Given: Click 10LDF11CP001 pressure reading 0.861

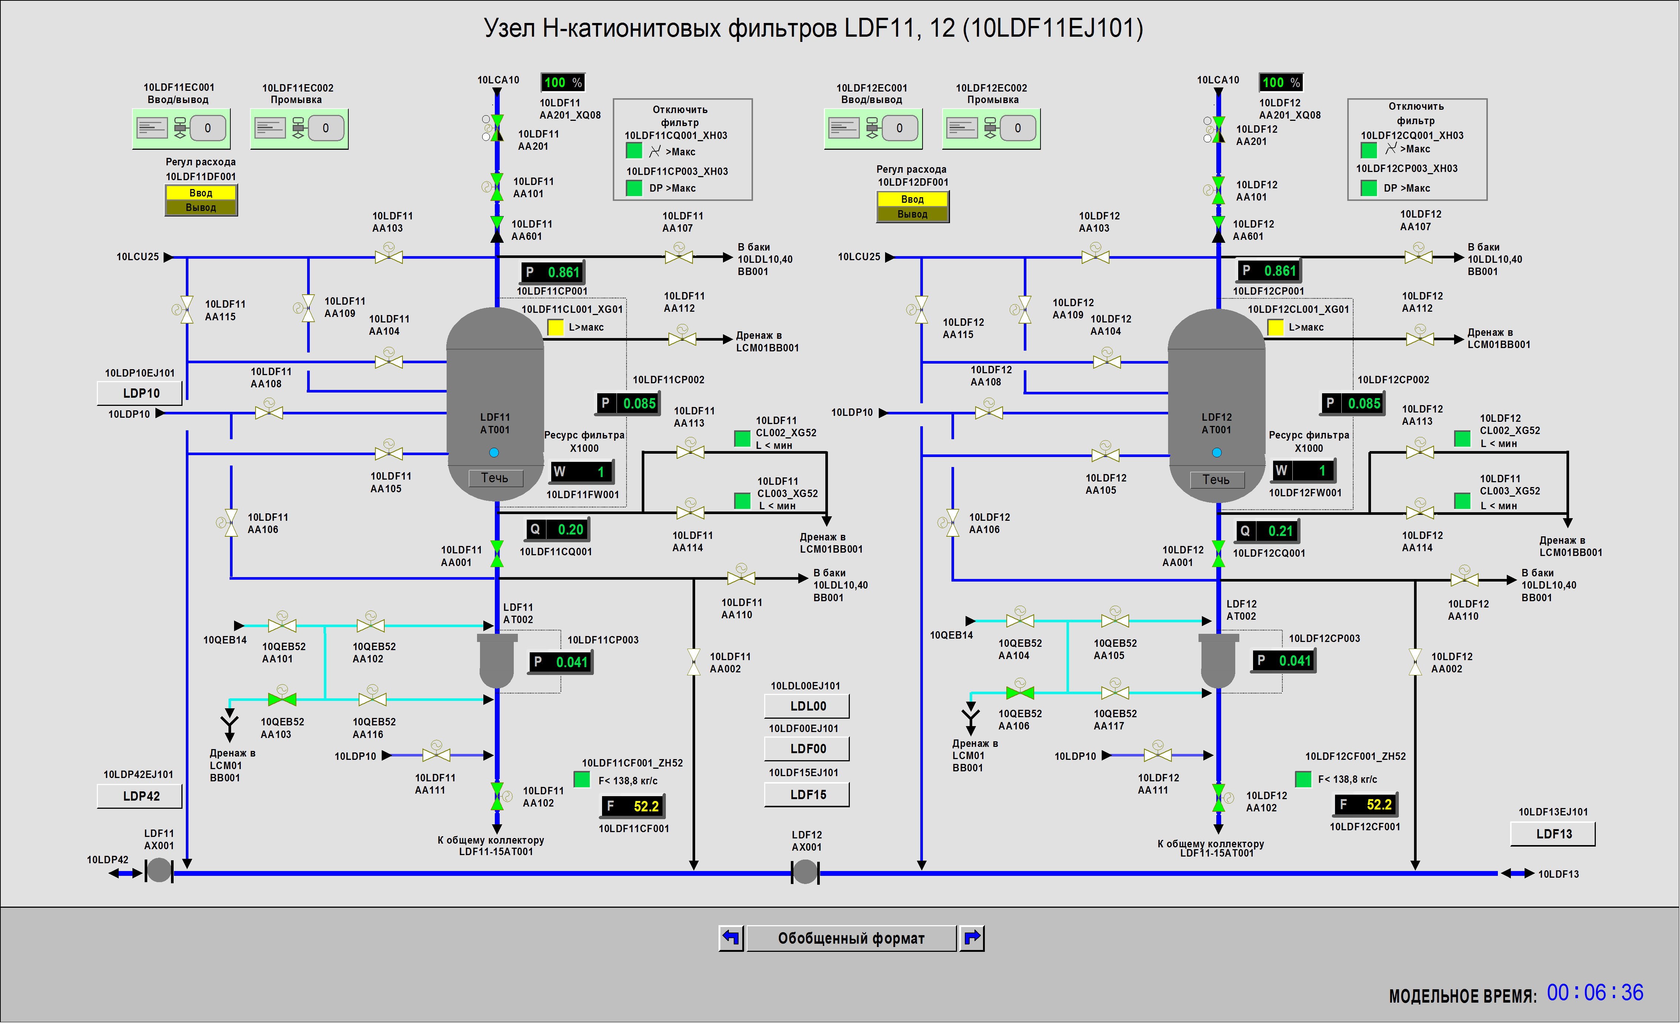Looking at the screenshot, I should point(552,272).
